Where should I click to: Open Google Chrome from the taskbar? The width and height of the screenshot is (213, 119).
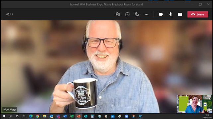click(37, 116)
